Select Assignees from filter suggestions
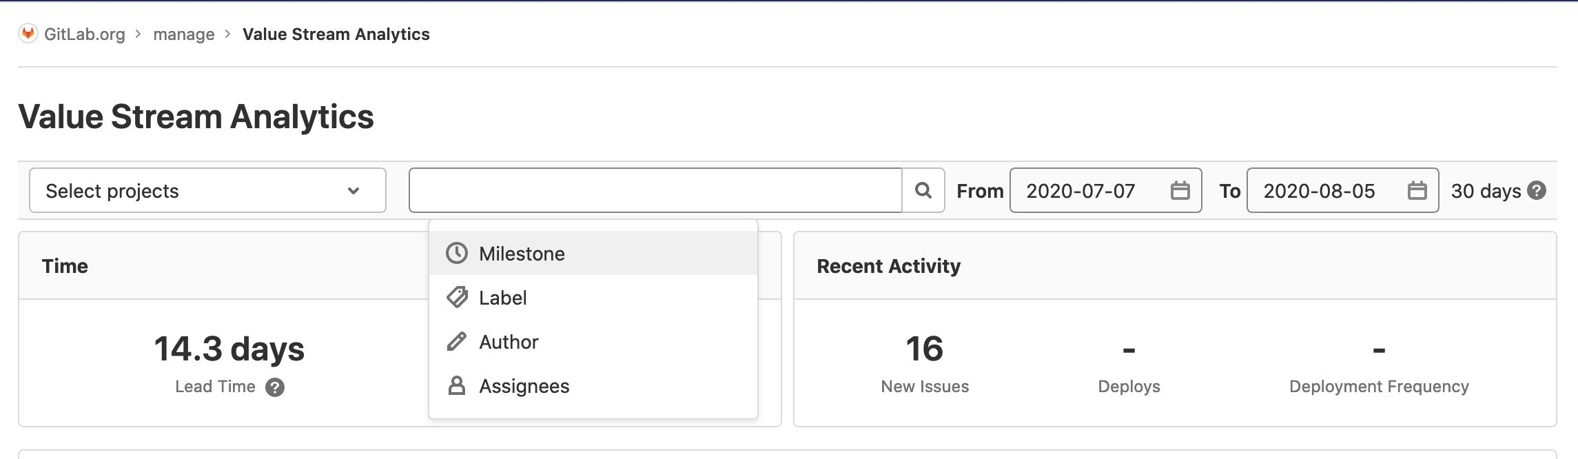 [524, 386]
